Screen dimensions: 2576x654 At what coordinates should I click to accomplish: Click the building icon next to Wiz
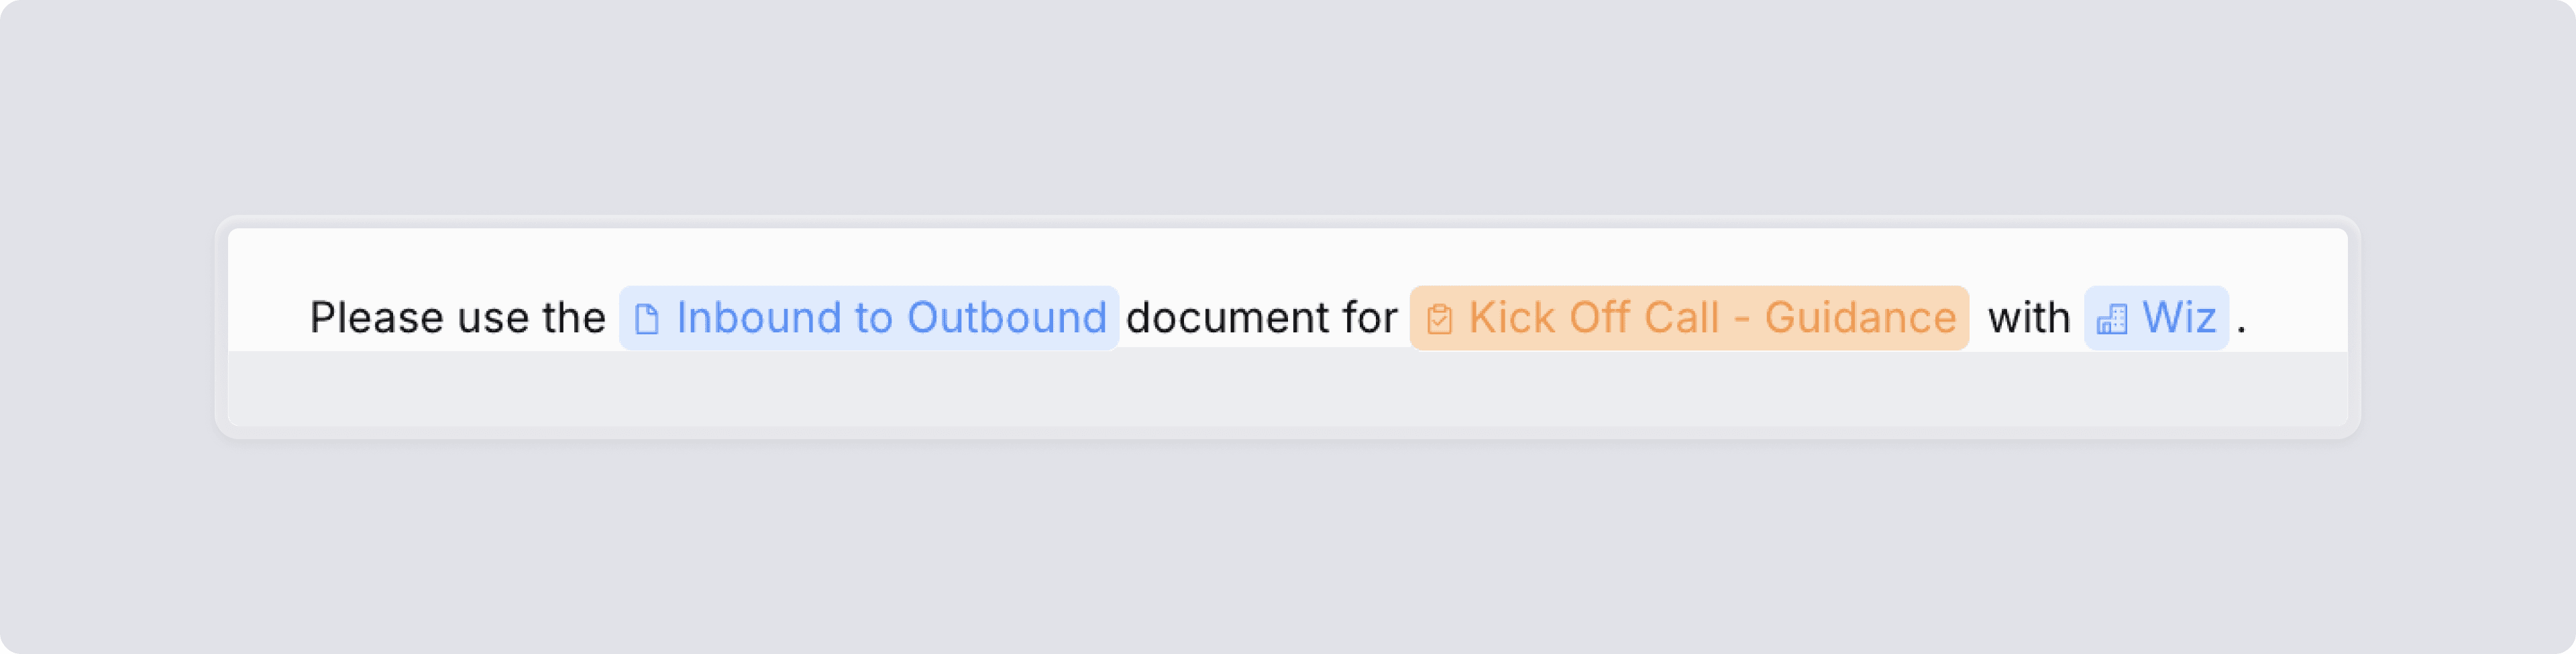2111,320
